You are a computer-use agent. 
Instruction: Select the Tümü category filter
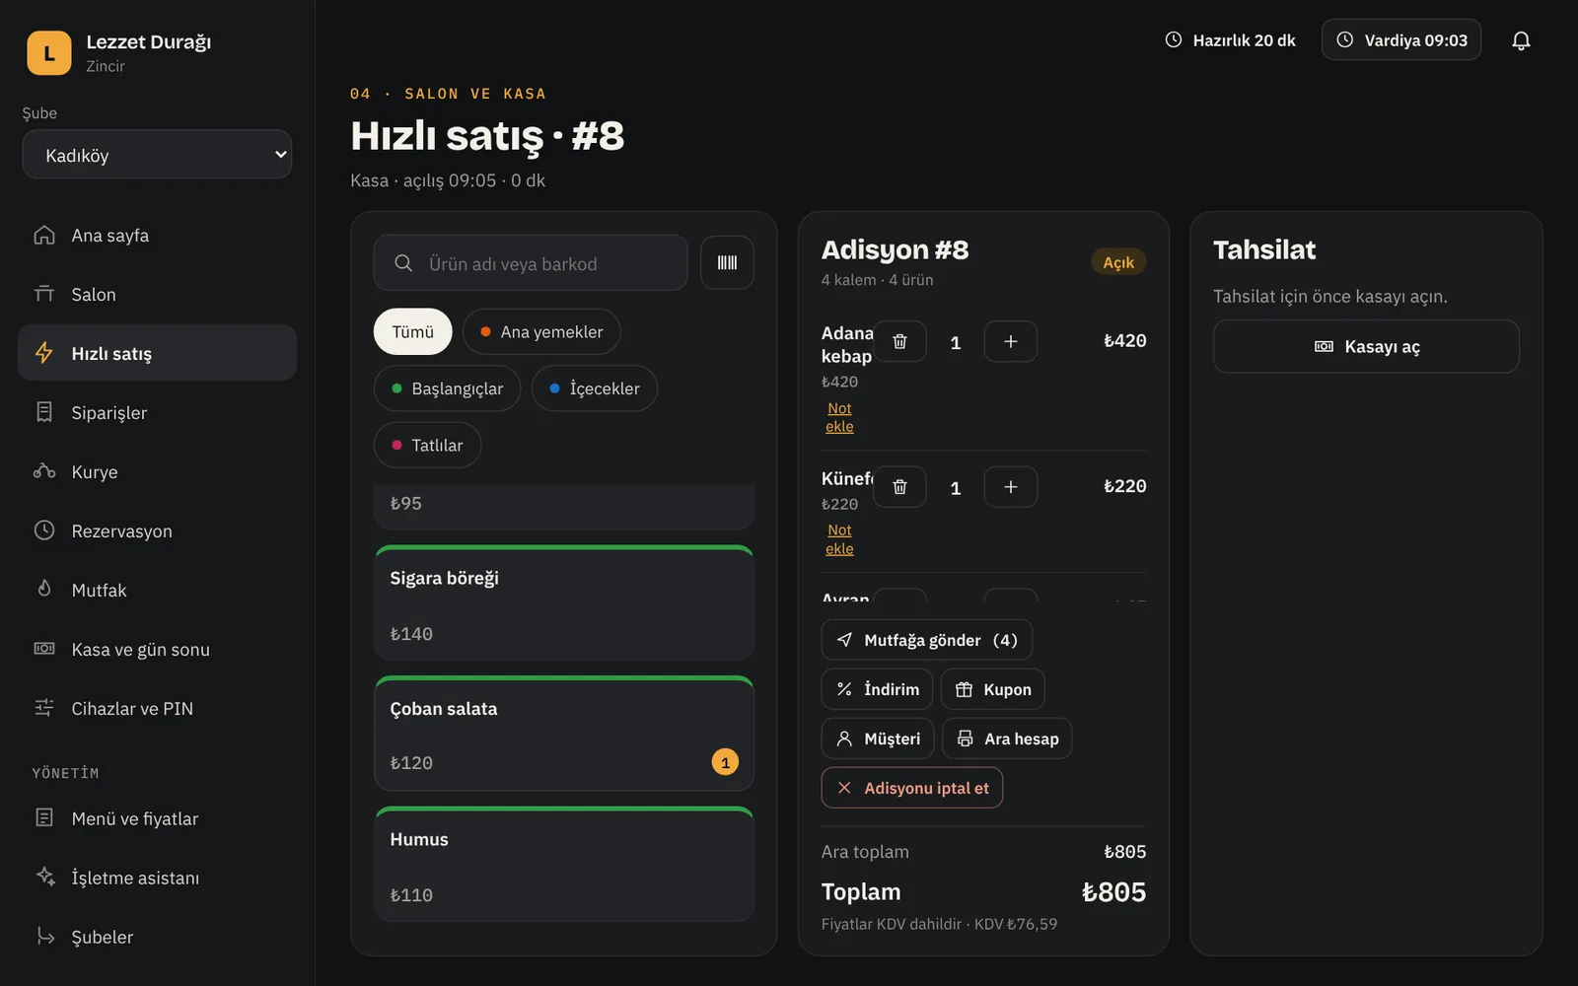[412, 332]
